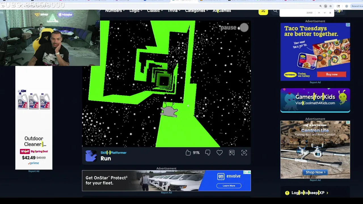Open the browser profile avatar icon
363x204 pixels.
[x=347, y=6]
